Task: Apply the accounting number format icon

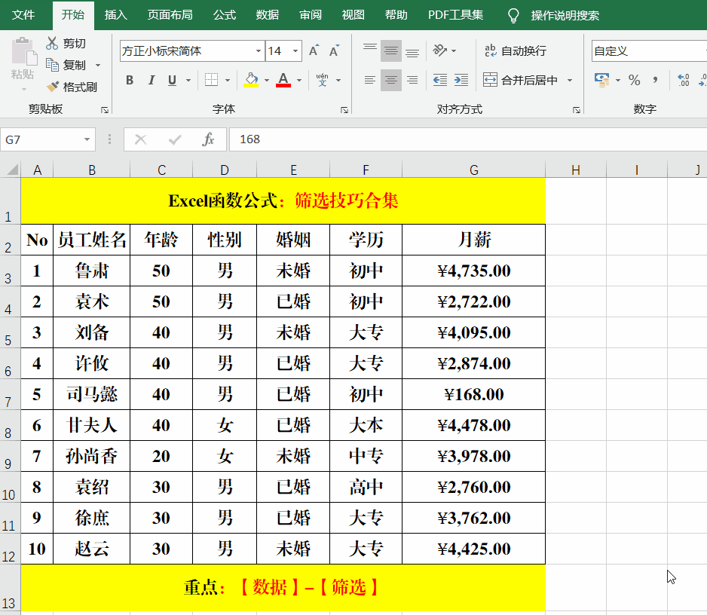Action: tap(602, 80)
